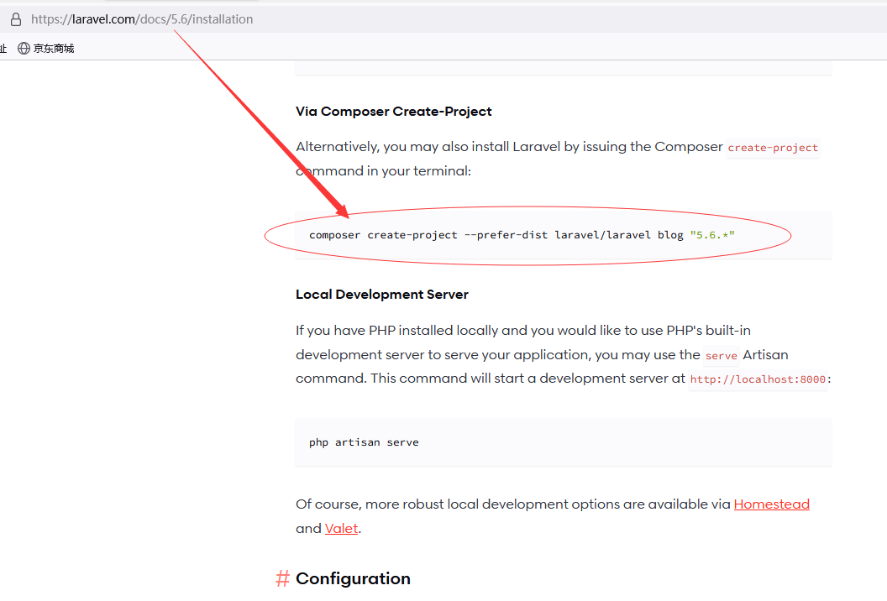The height and width of the screenshot is (601, 887).
Task: Click the "5.6.*" version string
Action: click(712, 235)
